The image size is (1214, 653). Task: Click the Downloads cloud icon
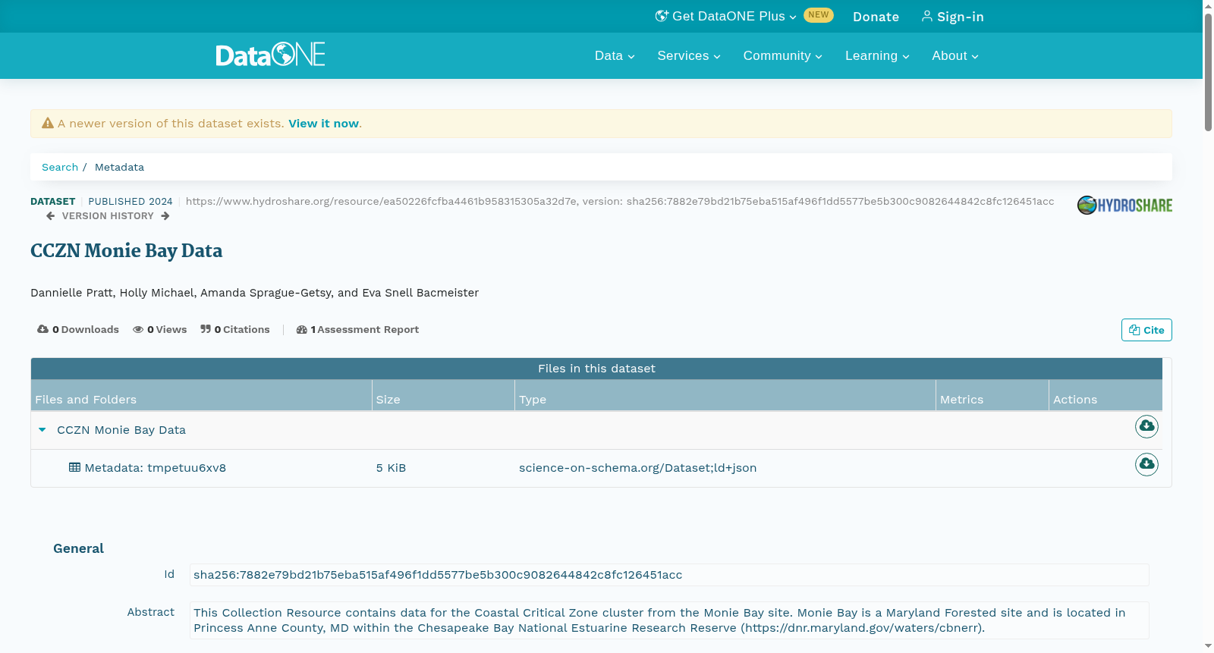43,329
